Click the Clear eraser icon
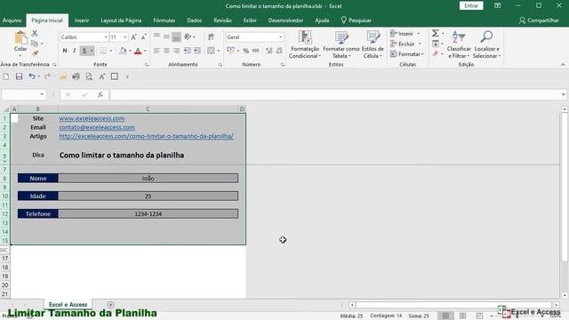Screen dimensions: 569x320 click(x=436, y=54)
